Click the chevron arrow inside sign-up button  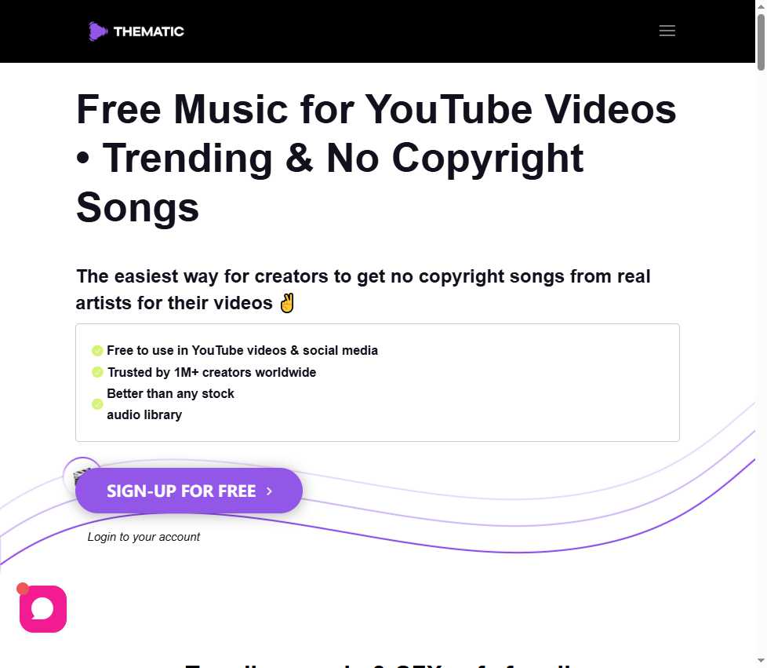point(269,491)
